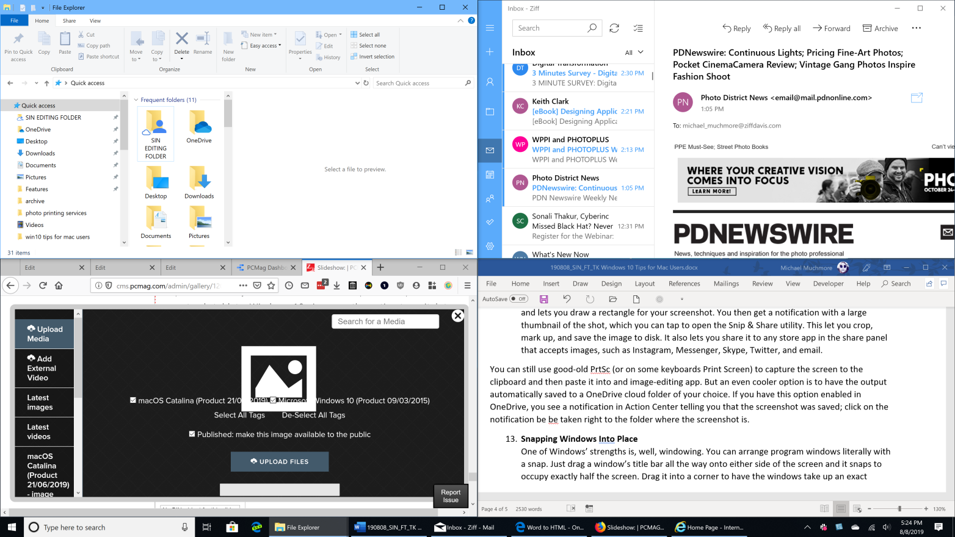Open Microsoft Store from taskbar
This screenshot has height=537, width=955.
click(x=231, y=527)
